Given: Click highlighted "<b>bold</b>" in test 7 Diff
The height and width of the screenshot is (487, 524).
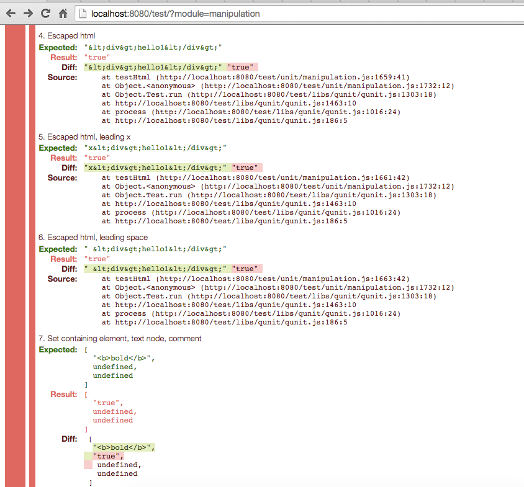Looking at the screenshot, I should pos(124,447).
